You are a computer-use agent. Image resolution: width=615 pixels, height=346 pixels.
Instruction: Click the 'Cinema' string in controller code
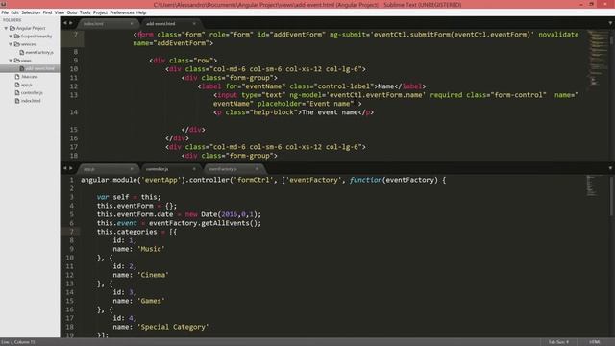coord(153,275)
